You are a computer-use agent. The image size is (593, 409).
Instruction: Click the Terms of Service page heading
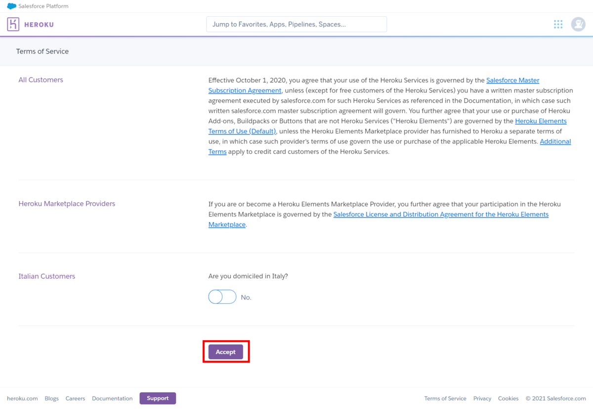click(42, 51)
